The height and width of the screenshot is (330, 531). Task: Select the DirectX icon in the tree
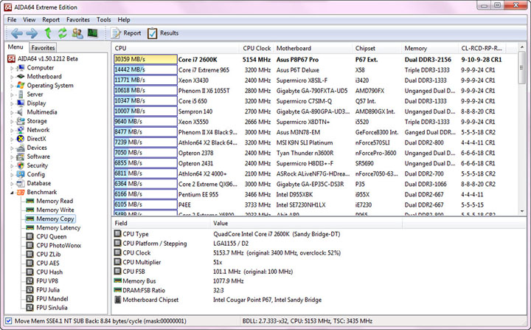pos(21,139)
